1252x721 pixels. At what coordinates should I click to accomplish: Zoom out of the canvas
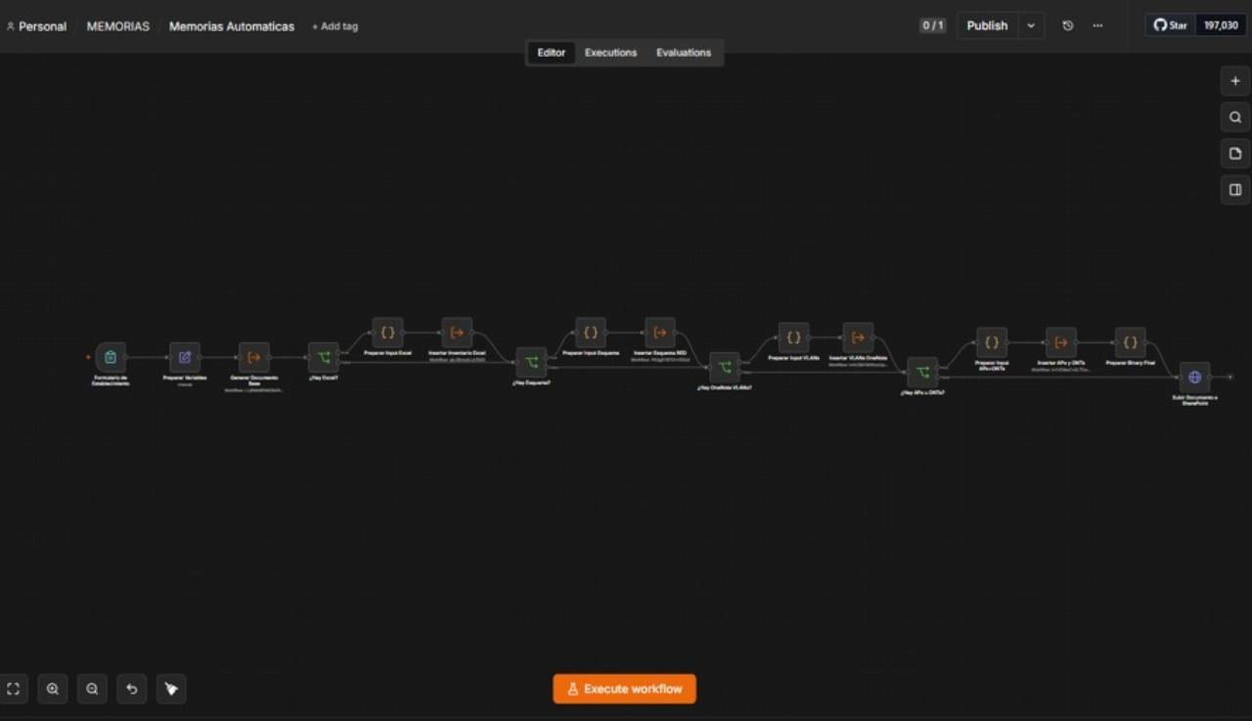pos(92,689)
